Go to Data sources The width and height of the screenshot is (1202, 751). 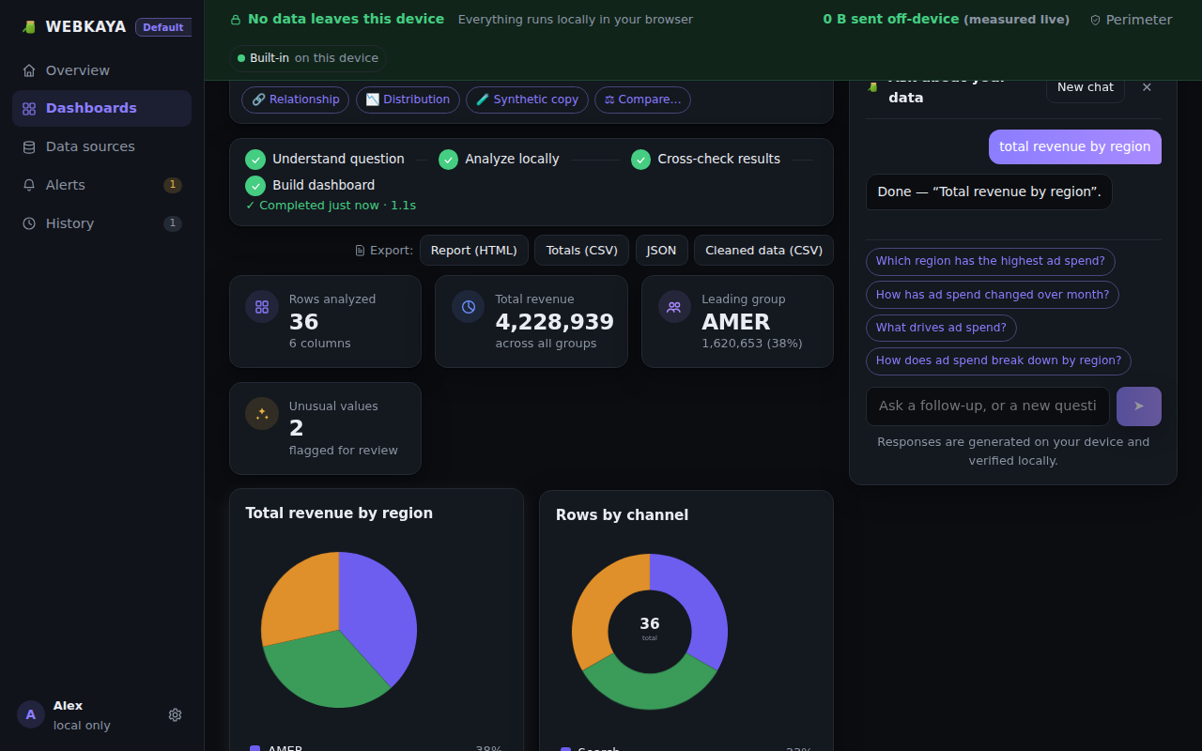(x=101, y=146)
